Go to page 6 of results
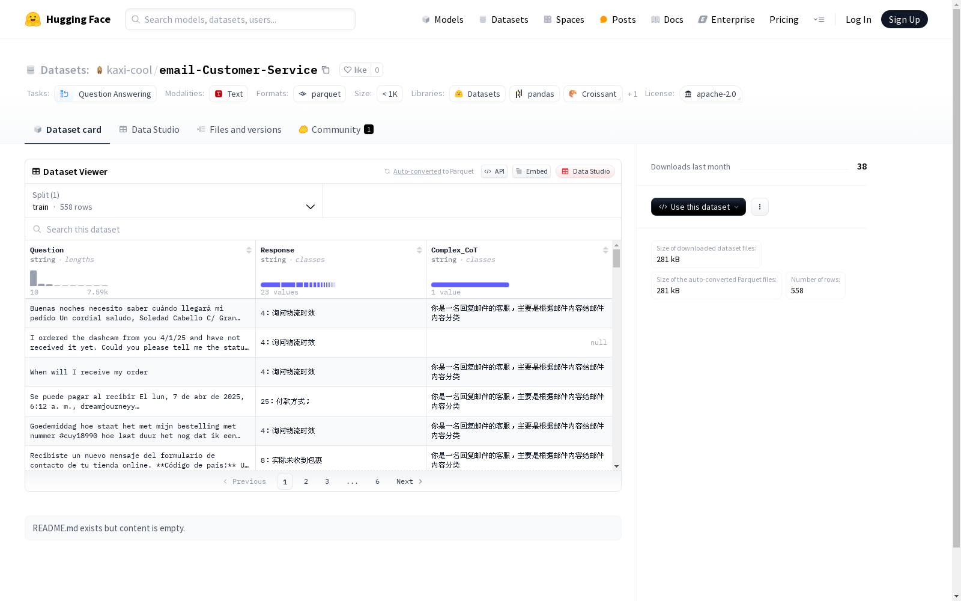Image resolution: width=961 pixels, height=601 pixels. 377,481
